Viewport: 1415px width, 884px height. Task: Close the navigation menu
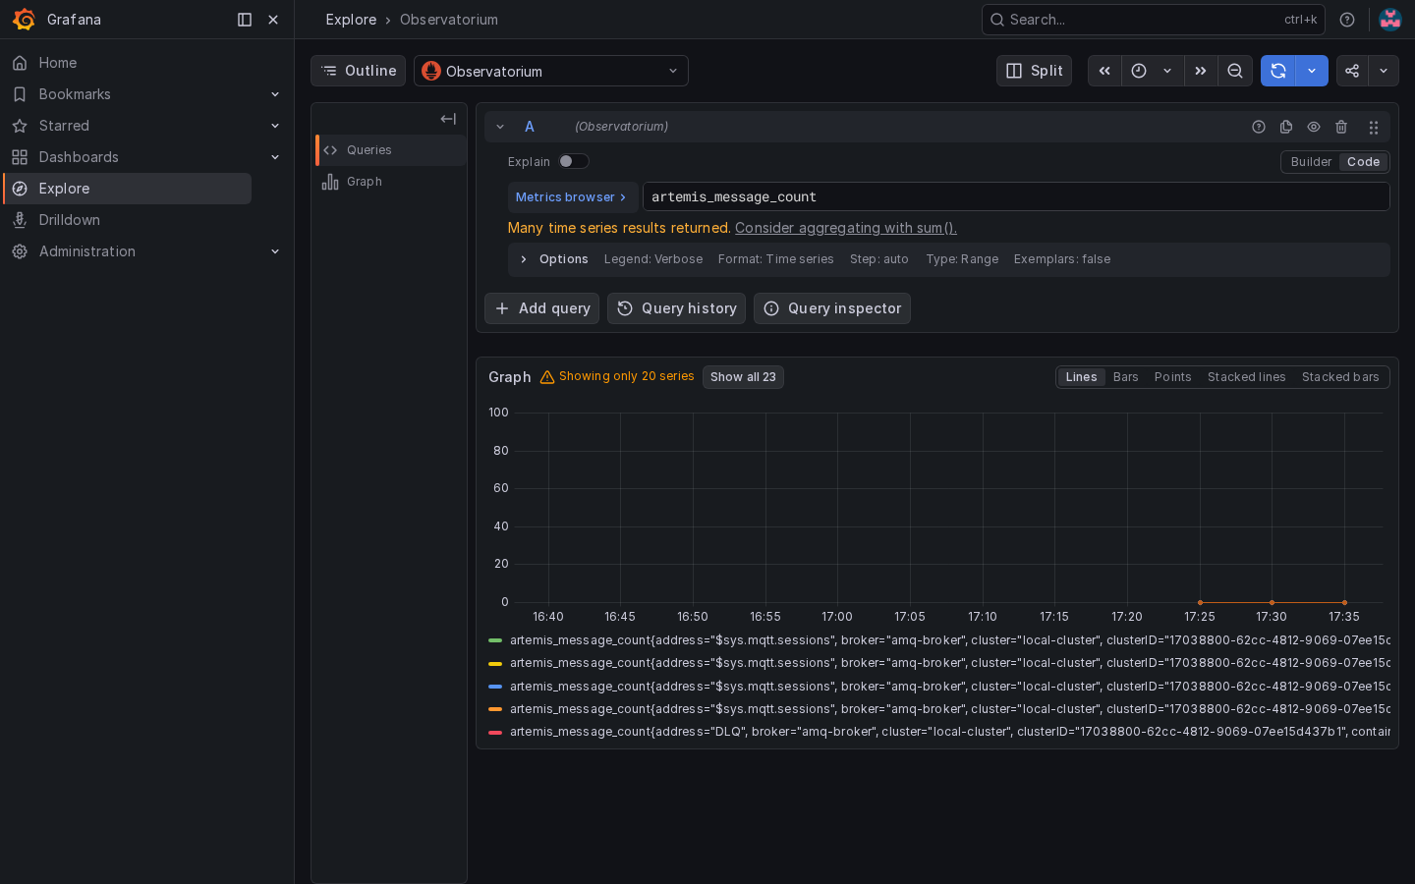[x=273, y=20]
